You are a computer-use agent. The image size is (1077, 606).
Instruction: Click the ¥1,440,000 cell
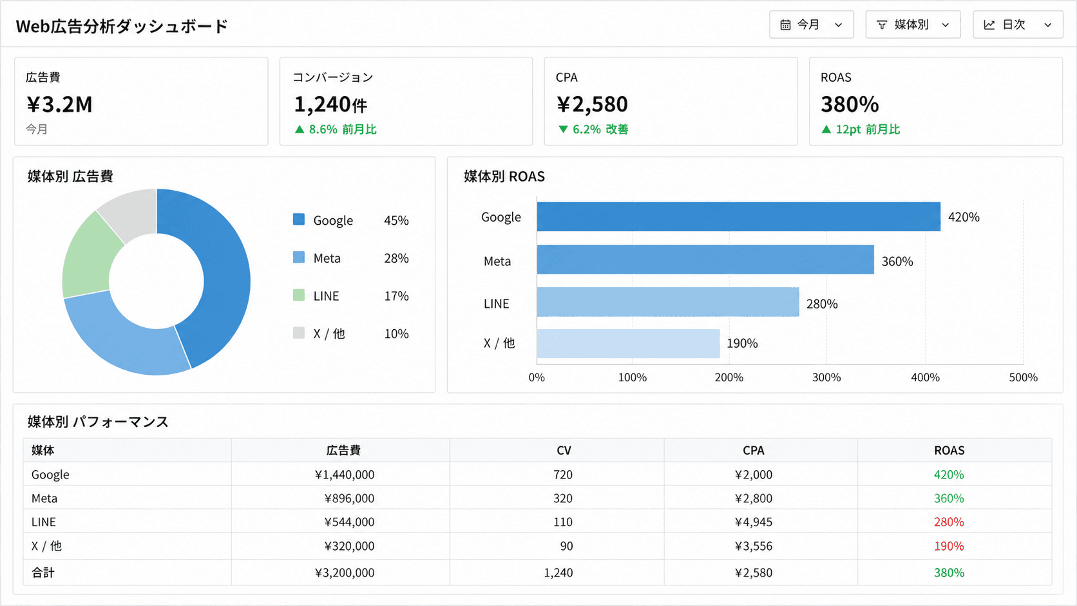click(345, 475)
